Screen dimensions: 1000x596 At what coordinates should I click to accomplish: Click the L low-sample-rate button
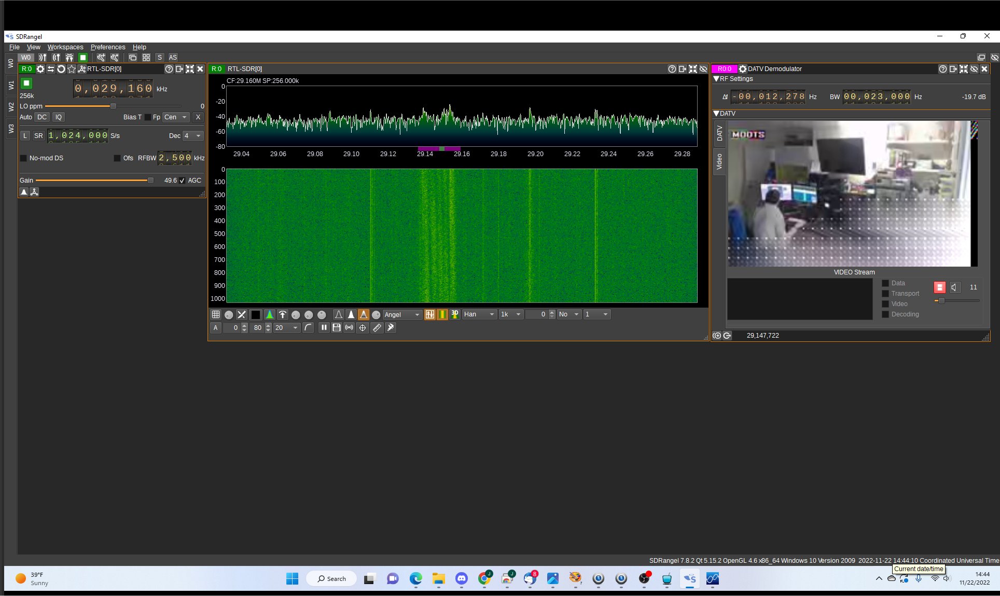25,136
